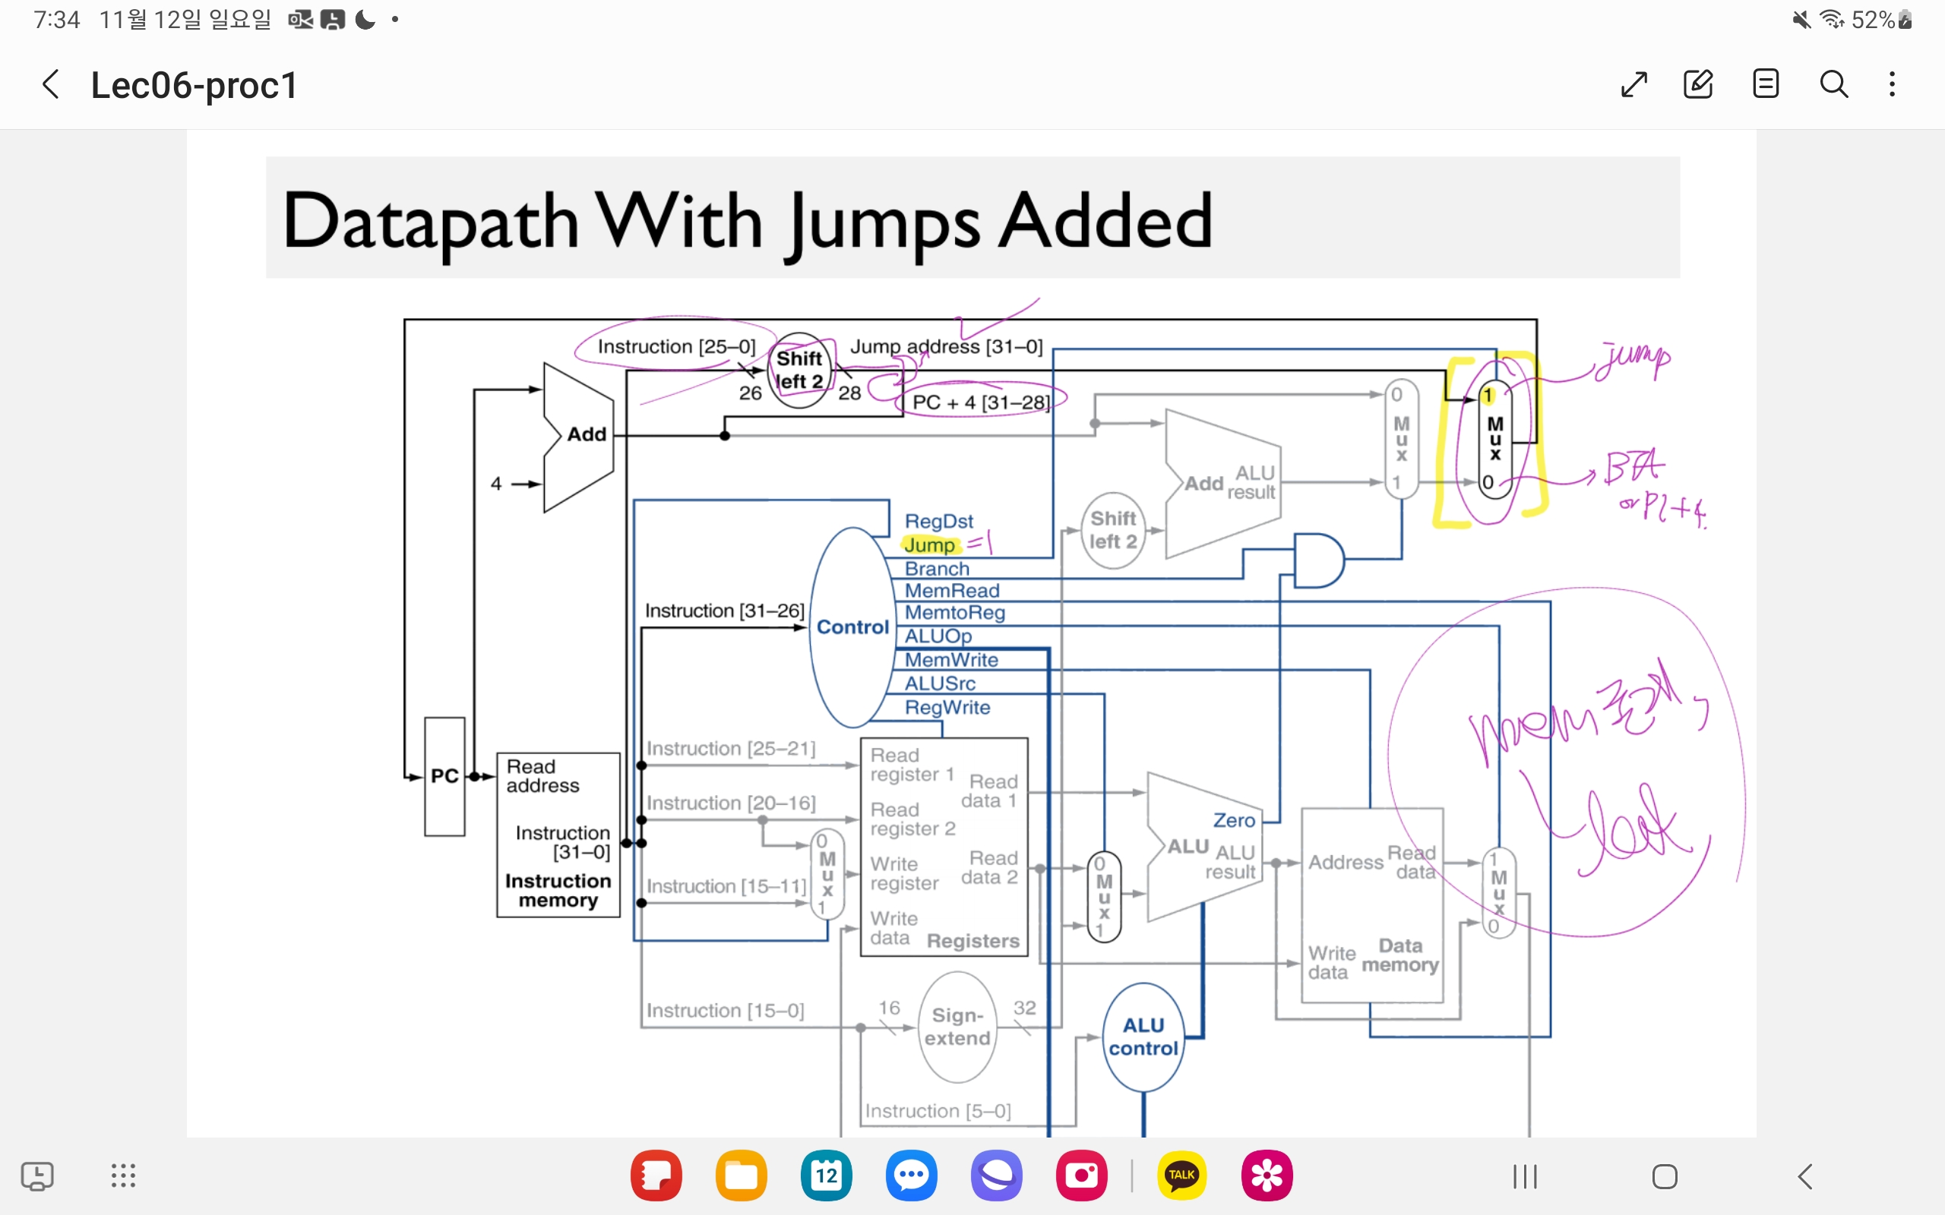This screenshot has height=1215, width=1945.
Task: Tap the highlighted 'Jump' control signal label
Action: (x=930, y=544)
